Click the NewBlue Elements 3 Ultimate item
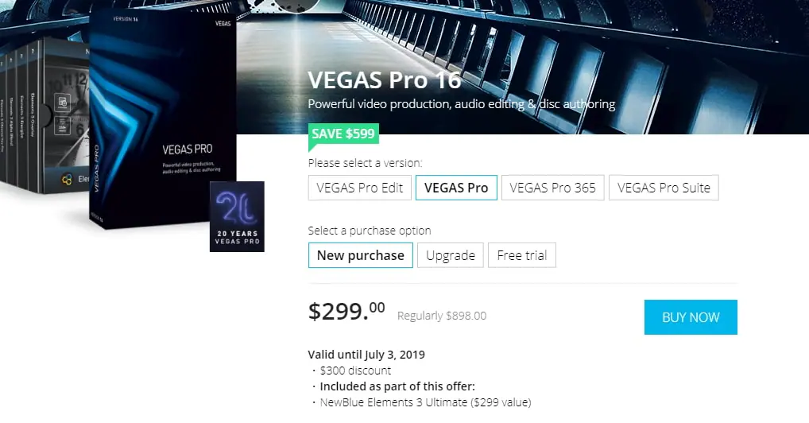This screenshot has width=809, height=423. click(x=425, y=402)
